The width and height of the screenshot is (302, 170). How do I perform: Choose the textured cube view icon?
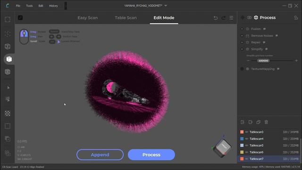(x=8, y=72)
